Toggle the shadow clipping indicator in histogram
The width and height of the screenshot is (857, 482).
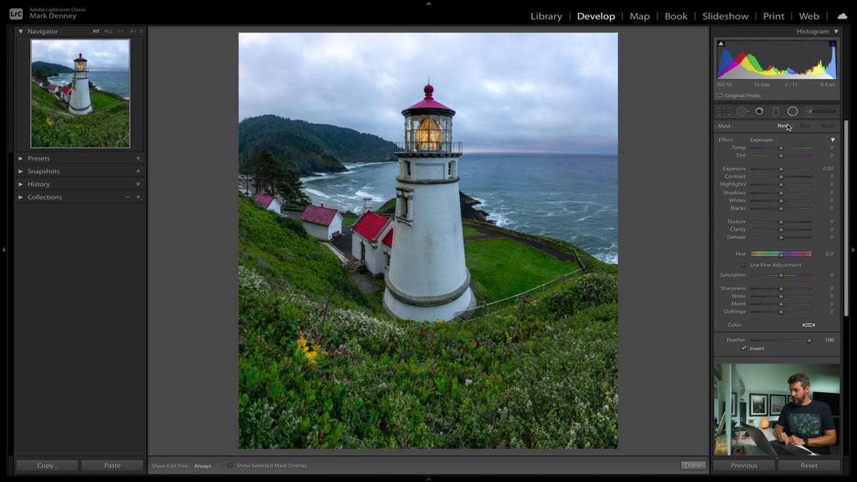(721, 43)
